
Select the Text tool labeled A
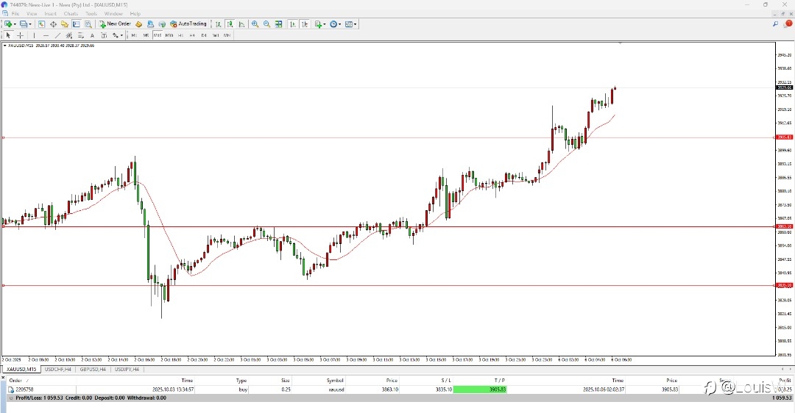pos(92,35)
